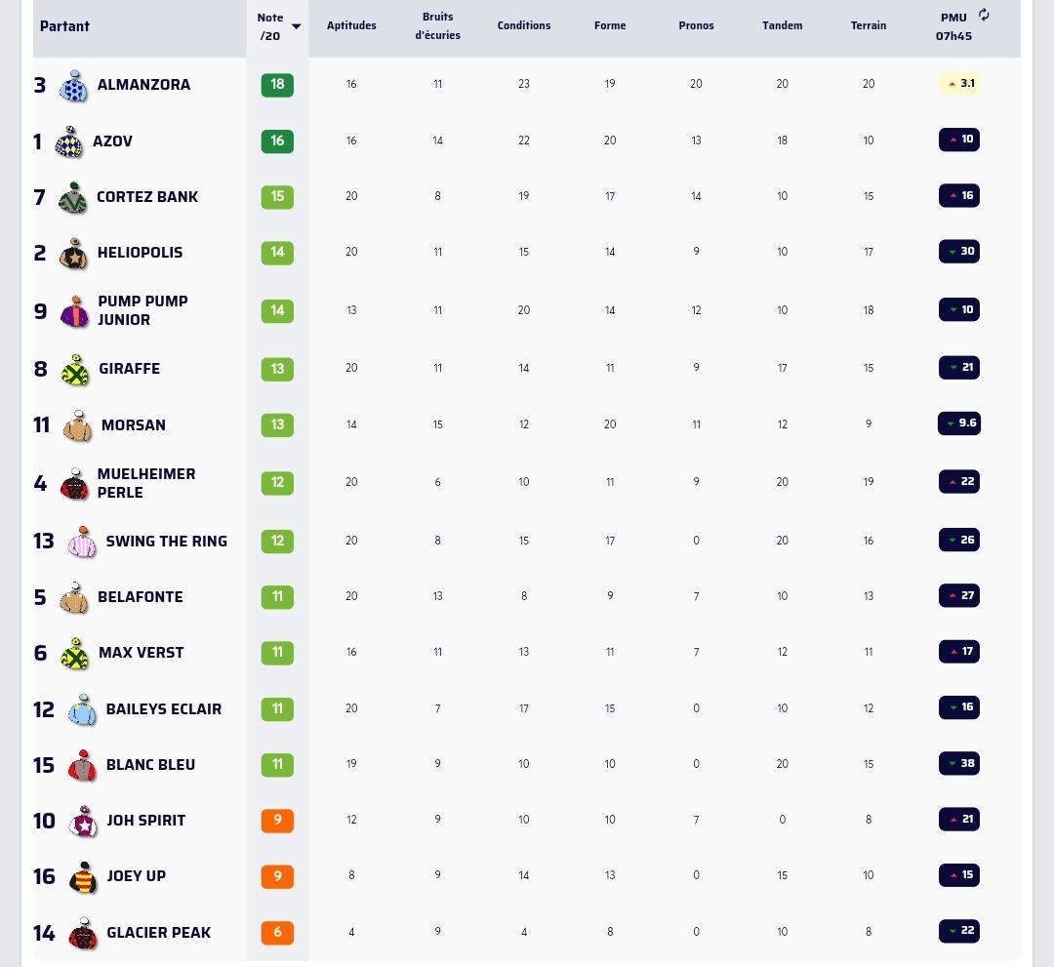Image resolution: width=1054 pixels, height=967 pixels.
Task: Click HELIOPOLIS's black star jockey silk
Action: coord(73,254)
